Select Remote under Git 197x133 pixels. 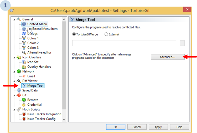click(x=33, y=100)
